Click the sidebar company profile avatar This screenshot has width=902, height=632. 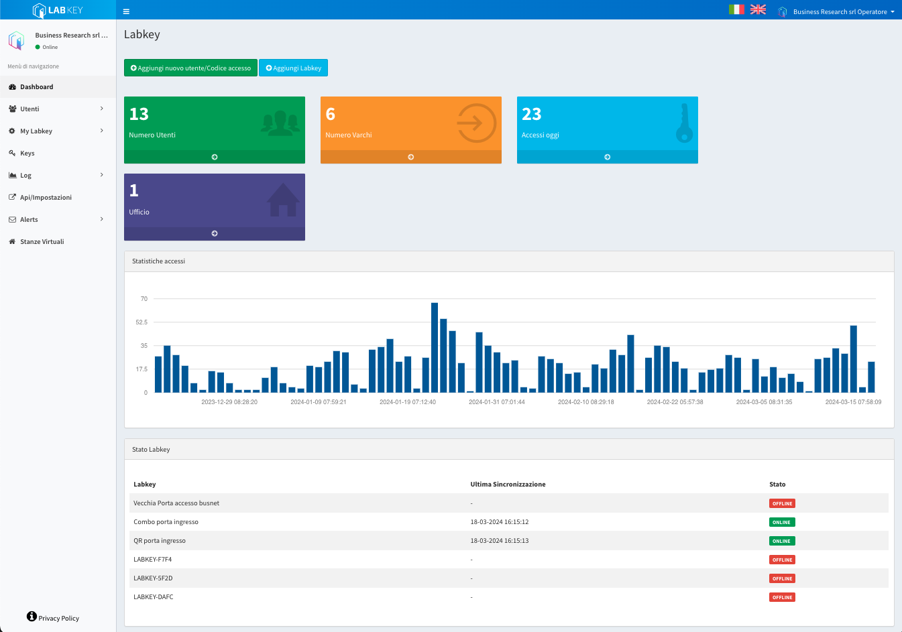[16, 41]
